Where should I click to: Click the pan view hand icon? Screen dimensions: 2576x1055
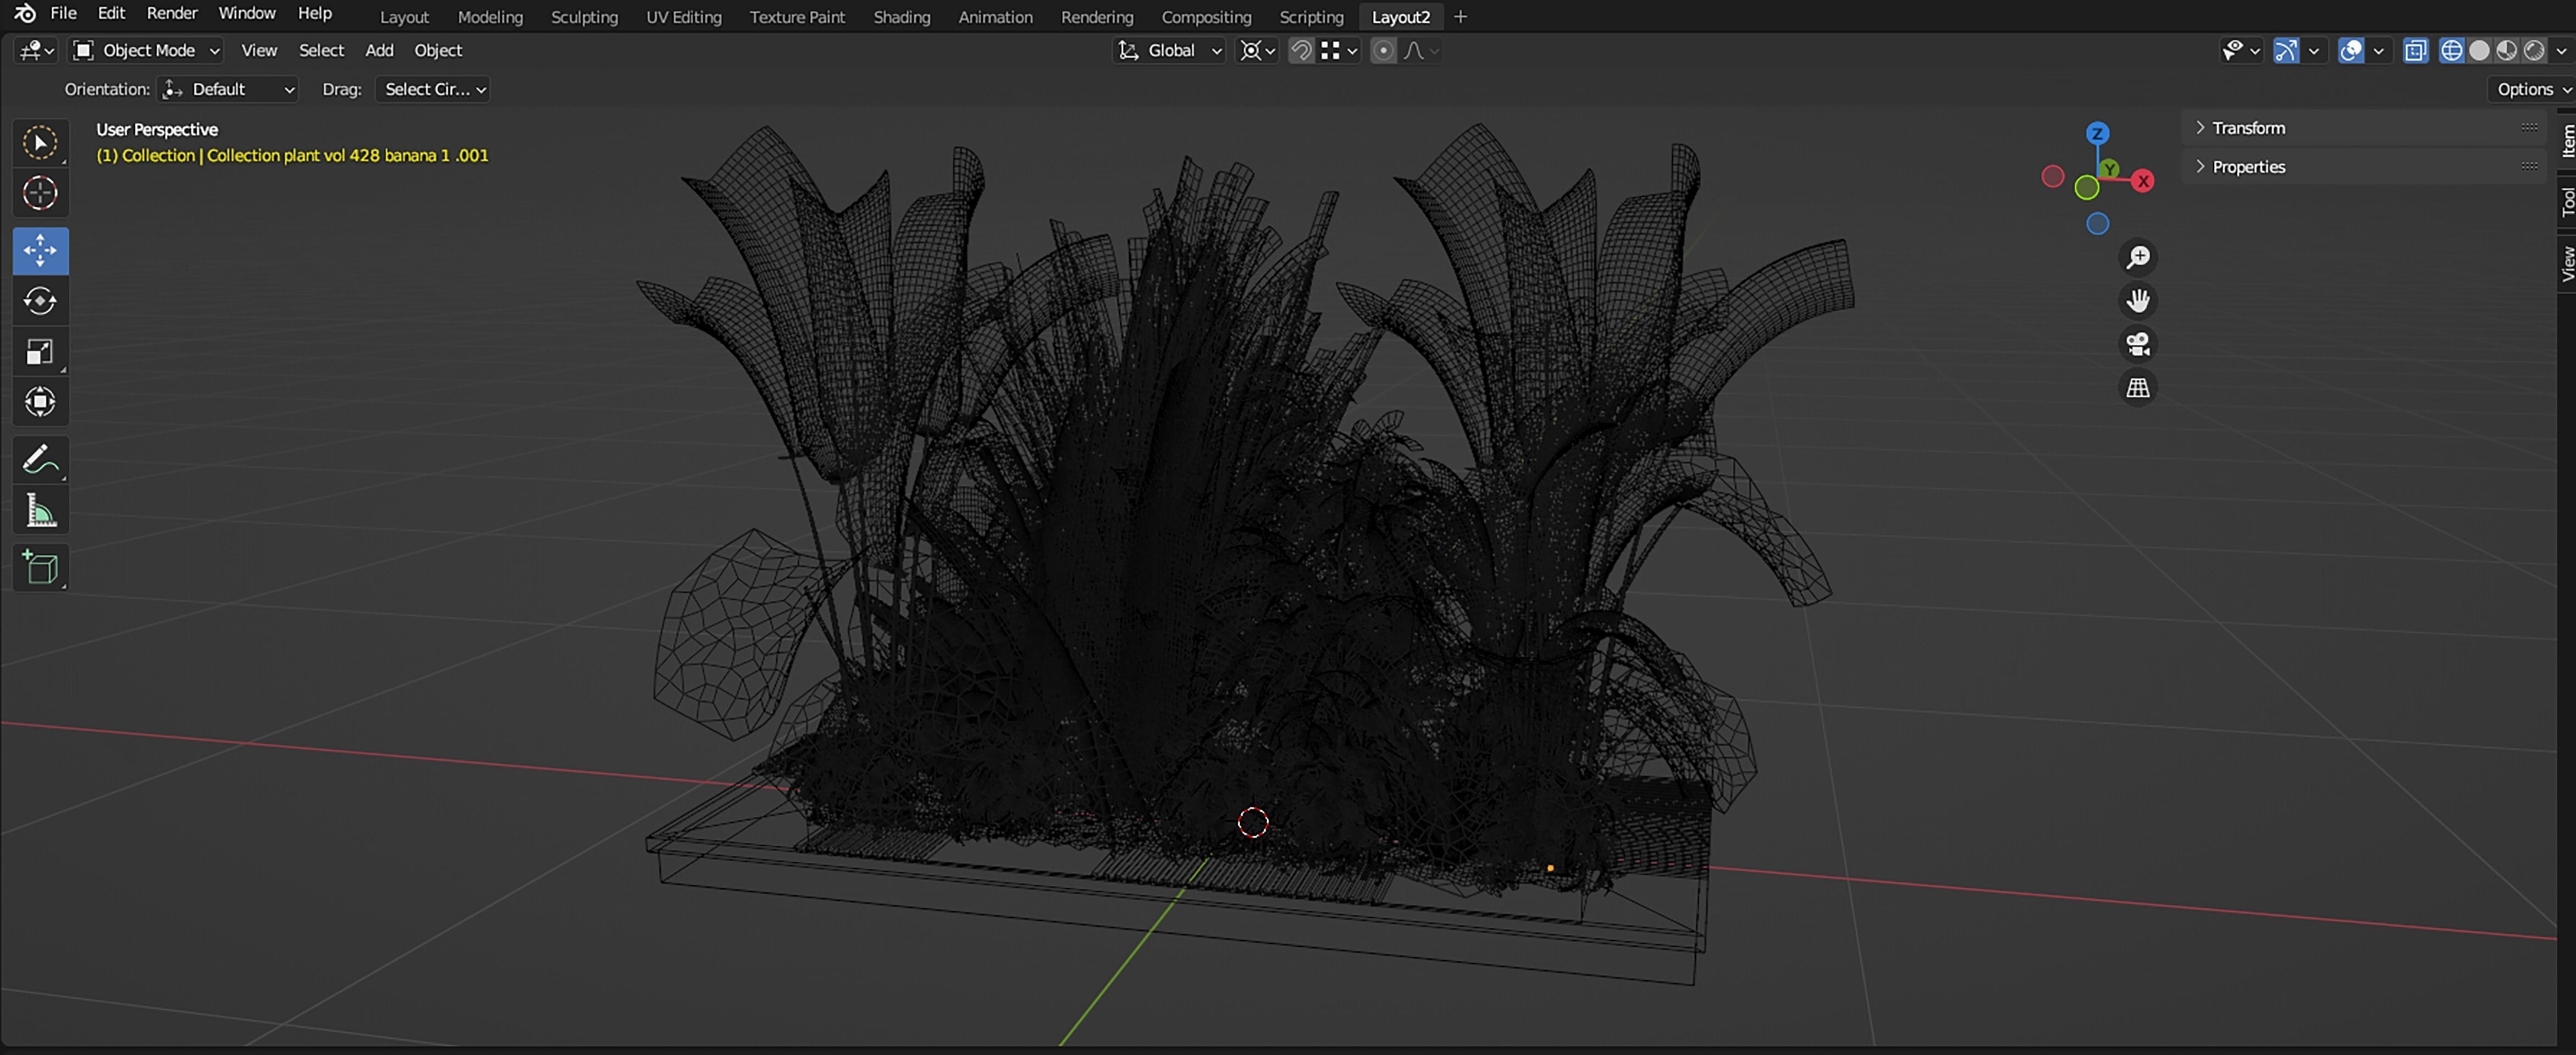click(x=2138, y=301)
